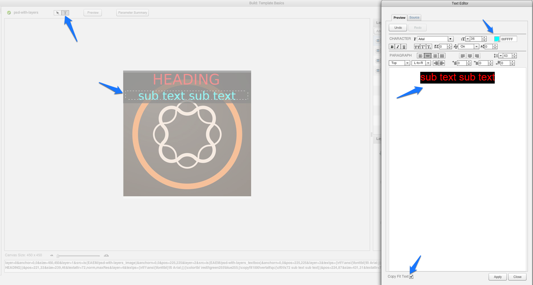Apply subscript formatting to the text

click(x=429, y=47)
